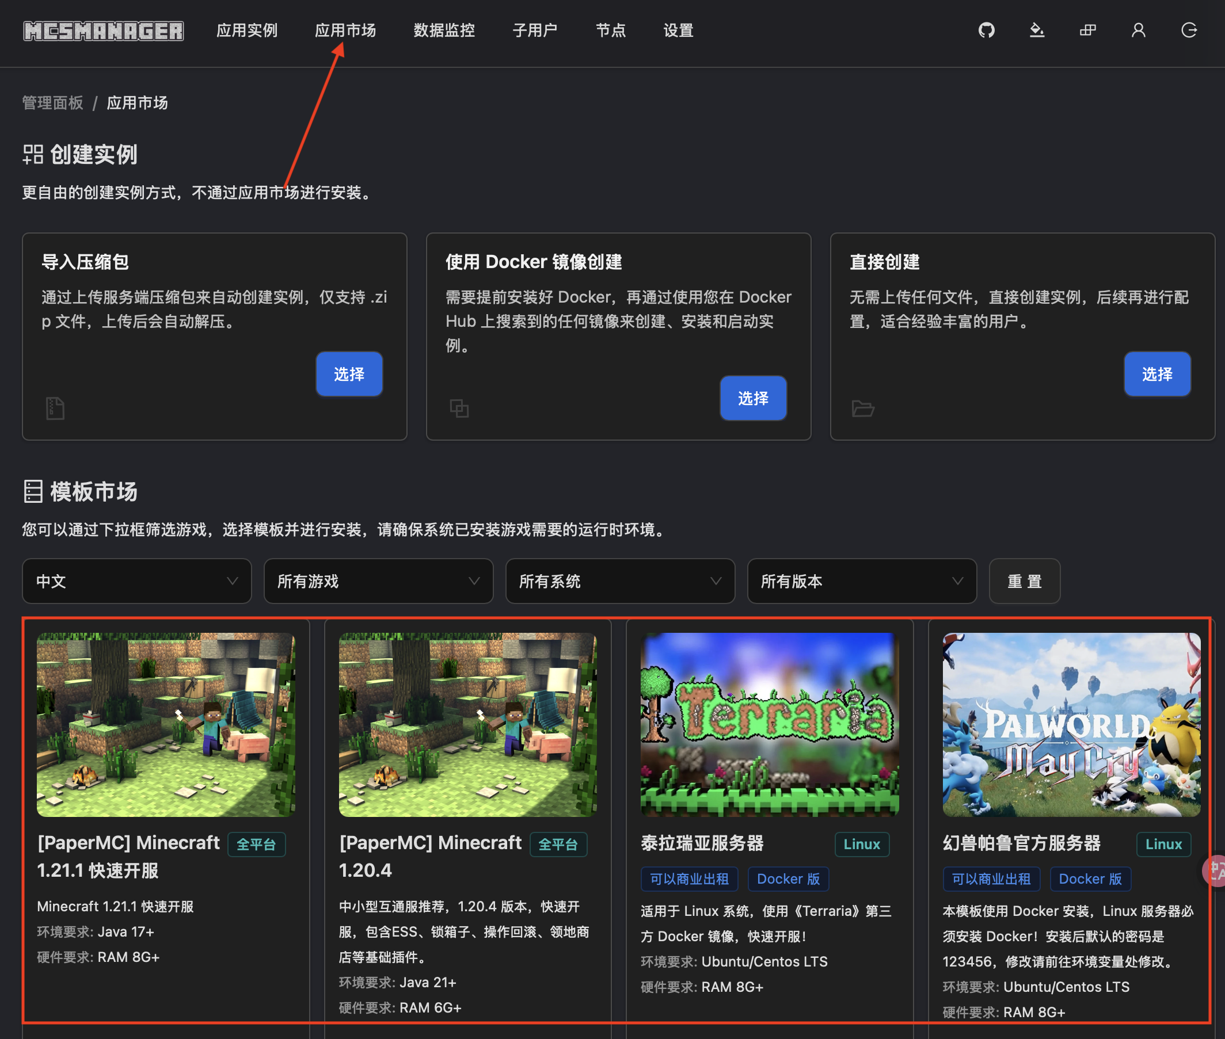Expand the 所有系统 filter dropdown
The width and height of the screenshot is (1225, 1039).
620,581
